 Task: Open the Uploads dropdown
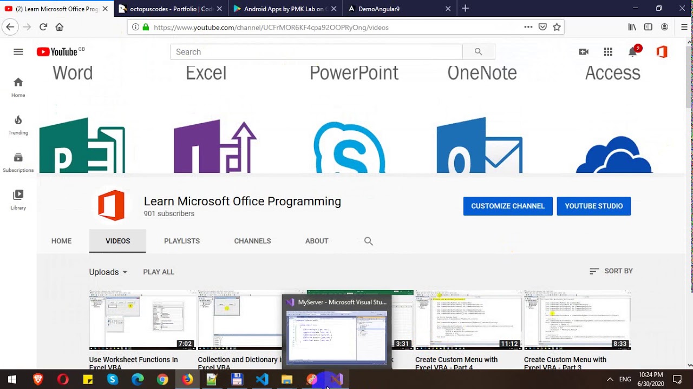pyautogui.click(x=108, y=272)
